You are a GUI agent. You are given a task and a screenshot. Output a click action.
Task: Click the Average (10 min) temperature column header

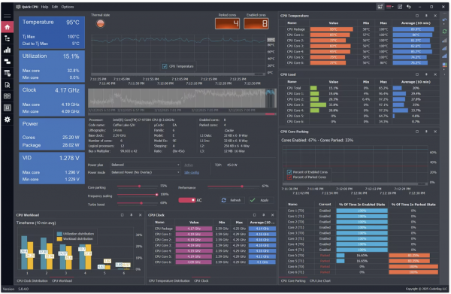coord(416,23)
